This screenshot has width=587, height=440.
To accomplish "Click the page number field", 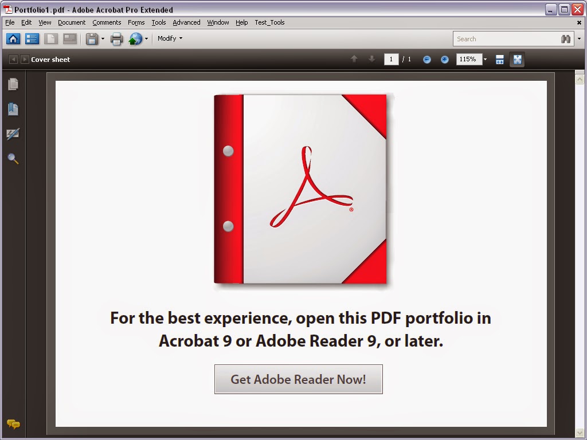I will tap(391, 59).
